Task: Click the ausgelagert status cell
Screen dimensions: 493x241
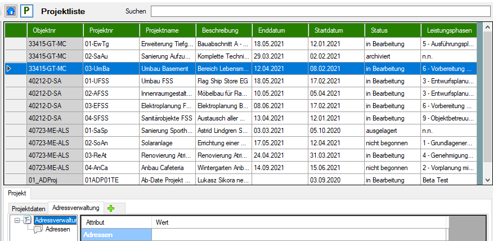Action: click(393, 131)
